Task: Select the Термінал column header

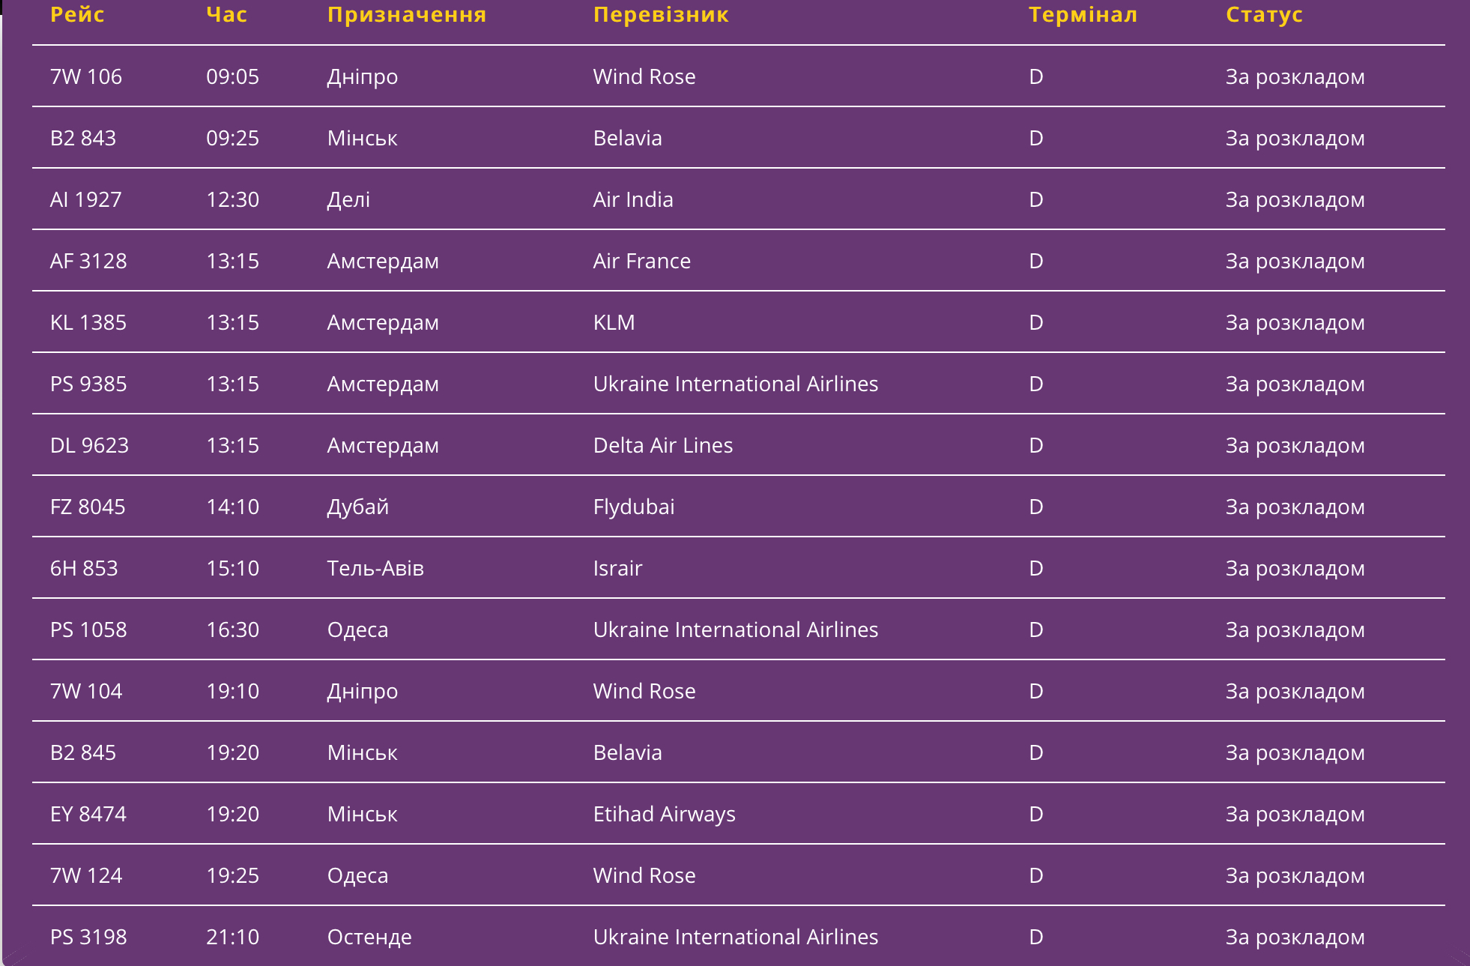Action: click(x=1083, y=15)
